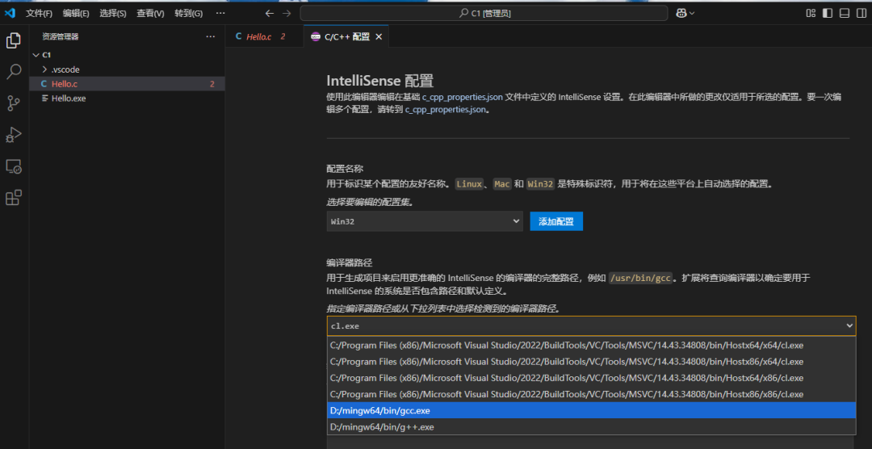Image resolution: width=872 pixels, height=449 pixels.
Task: Open the overflow menu in the menu bar
Action: coord(220,14)
